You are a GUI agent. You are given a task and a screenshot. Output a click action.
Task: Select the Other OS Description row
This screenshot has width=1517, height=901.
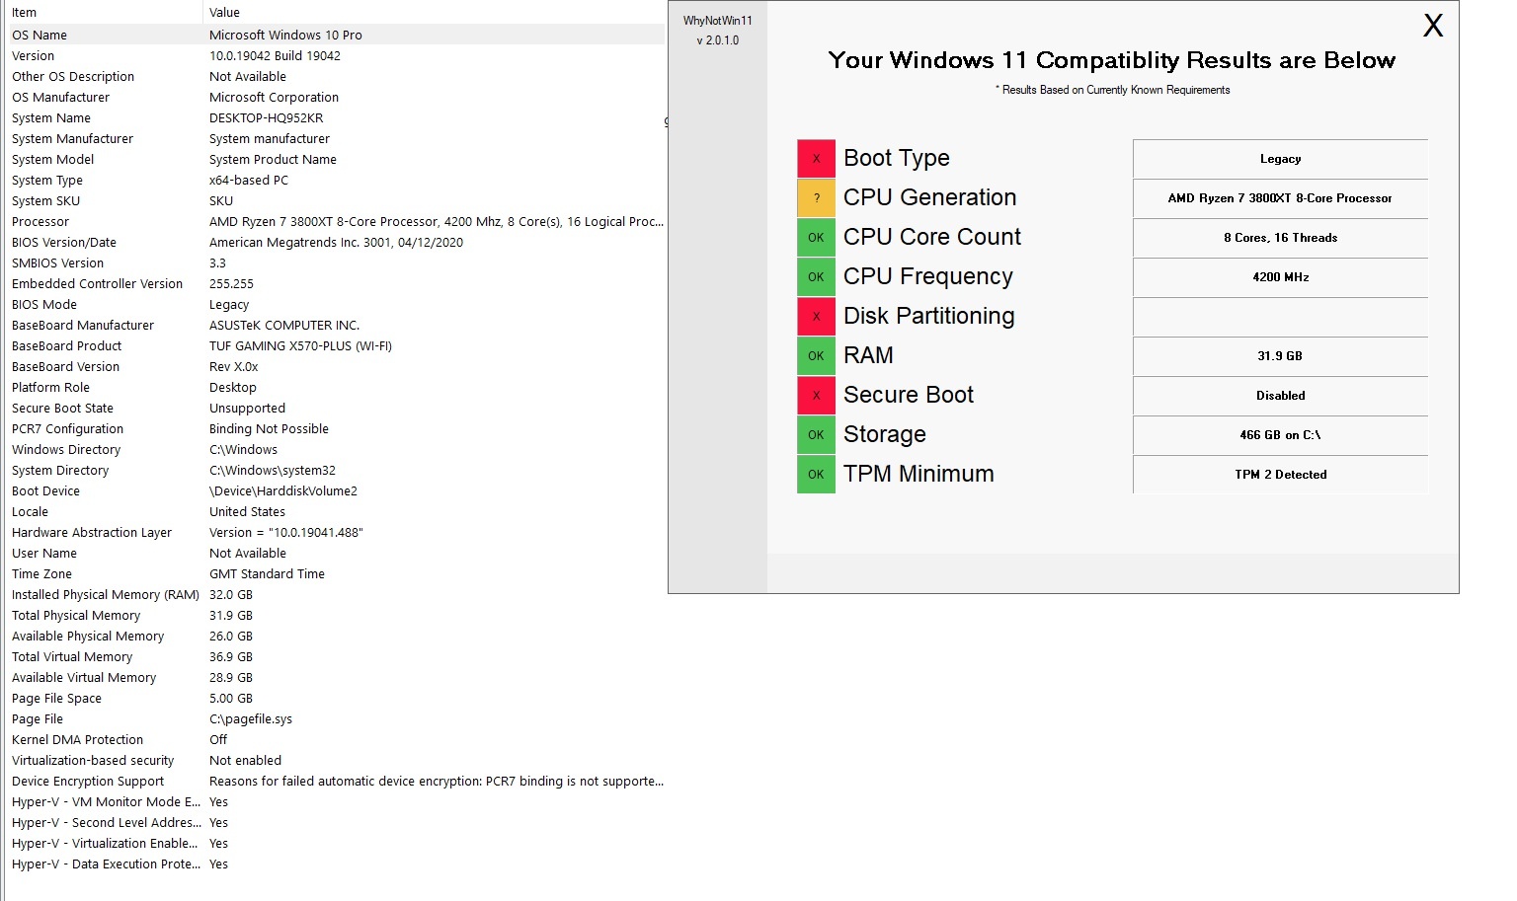(335, 76)
